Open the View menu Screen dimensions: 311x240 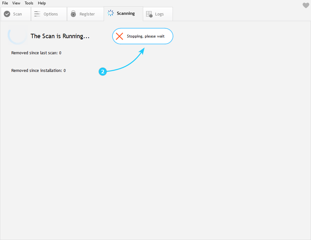pyautogui.click(x=16, y=3)
